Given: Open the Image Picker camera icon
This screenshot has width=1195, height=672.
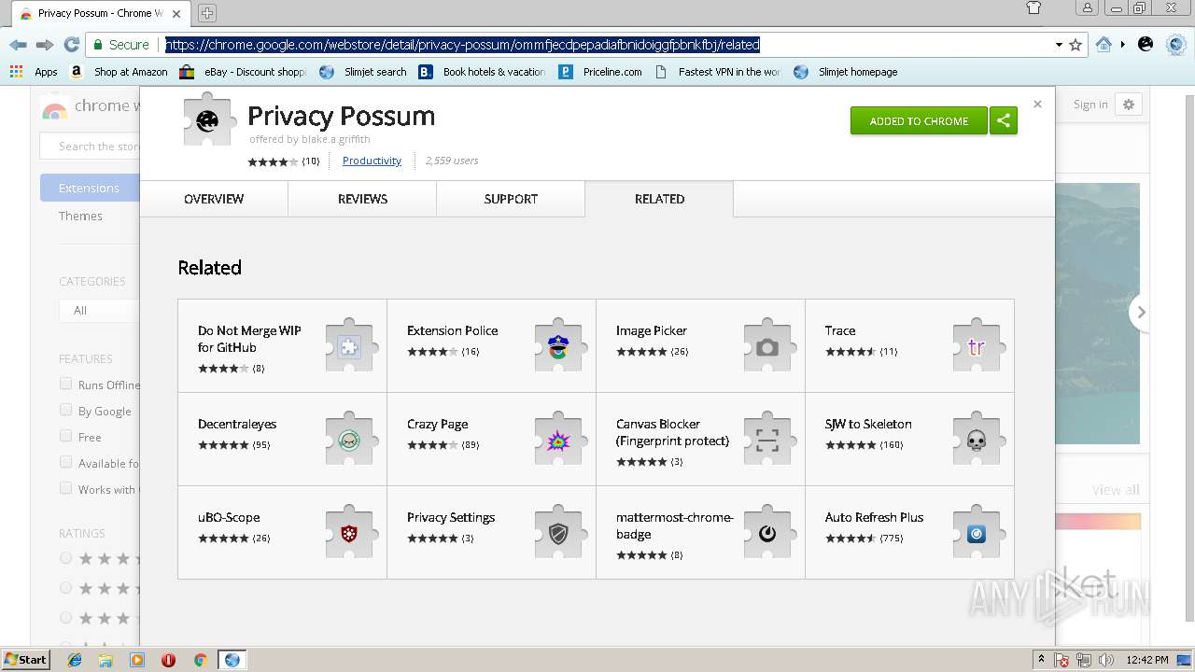Looking at the screenshot, I should (x=767, y=346).
